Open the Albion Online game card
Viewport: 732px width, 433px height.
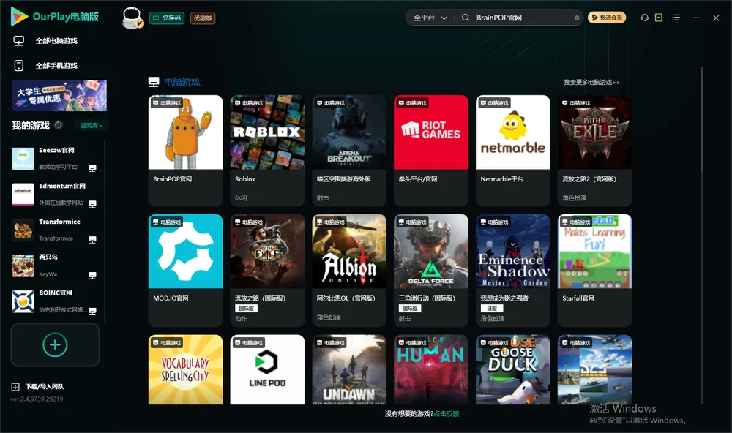click(x=349, y=270)
